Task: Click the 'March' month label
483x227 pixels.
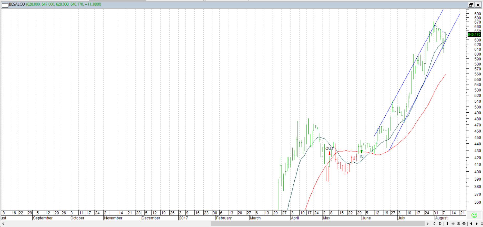Action: click(255, 218)
